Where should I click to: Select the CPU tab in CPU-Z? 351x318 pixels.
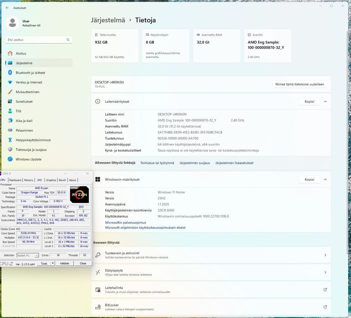coord(3,180)
